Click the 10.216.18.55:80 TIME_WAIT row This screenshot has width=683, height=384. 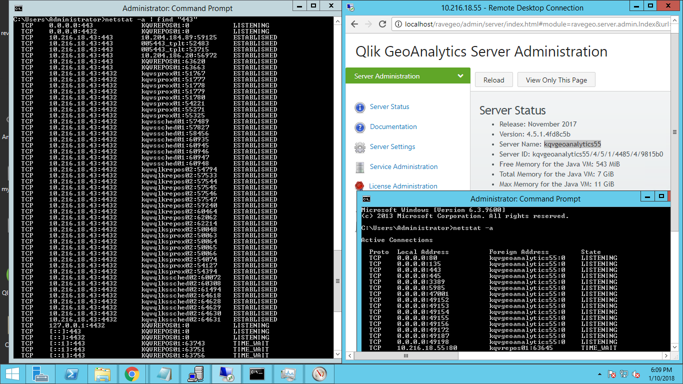[x=493, y=348]
